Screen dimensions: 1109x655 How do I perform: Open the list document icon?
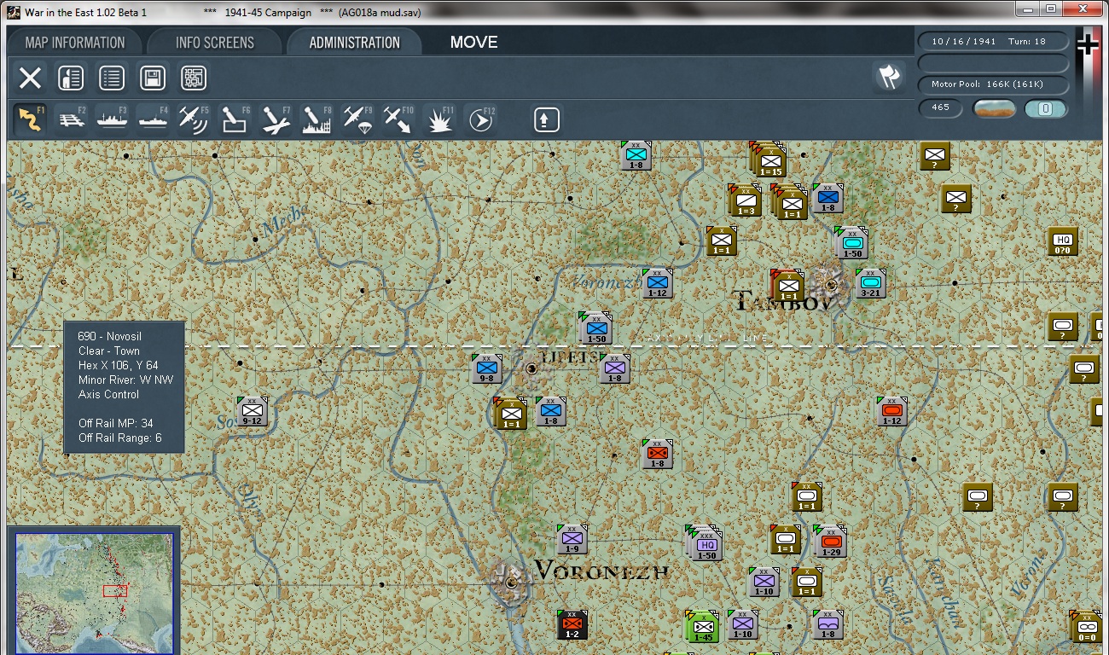[x=112, y=78]
